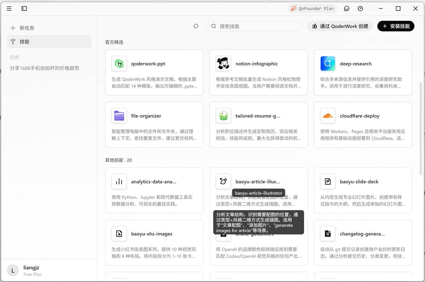This screenshot has width=425, height=282.
Task: Click the analytics-data-analysis bar chart icon
Action: coord(119,181)
